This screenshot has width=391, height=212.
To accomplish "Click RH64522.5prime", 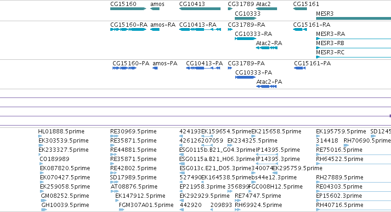I will [340, 159].
